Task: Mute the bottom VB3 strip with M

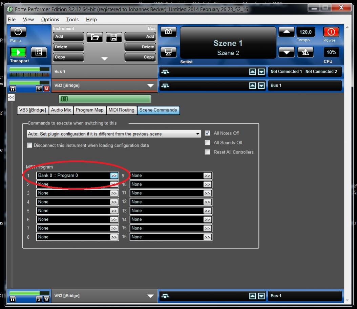Action: [x=46, y=299]
